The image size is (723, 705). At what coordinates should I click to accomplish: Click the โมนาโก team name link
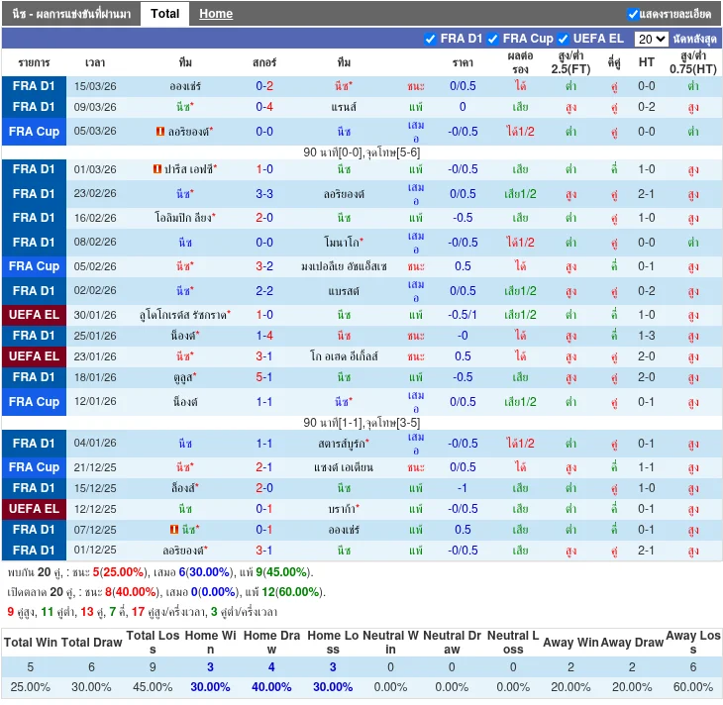pyautogui.click(x=342, y=243)
